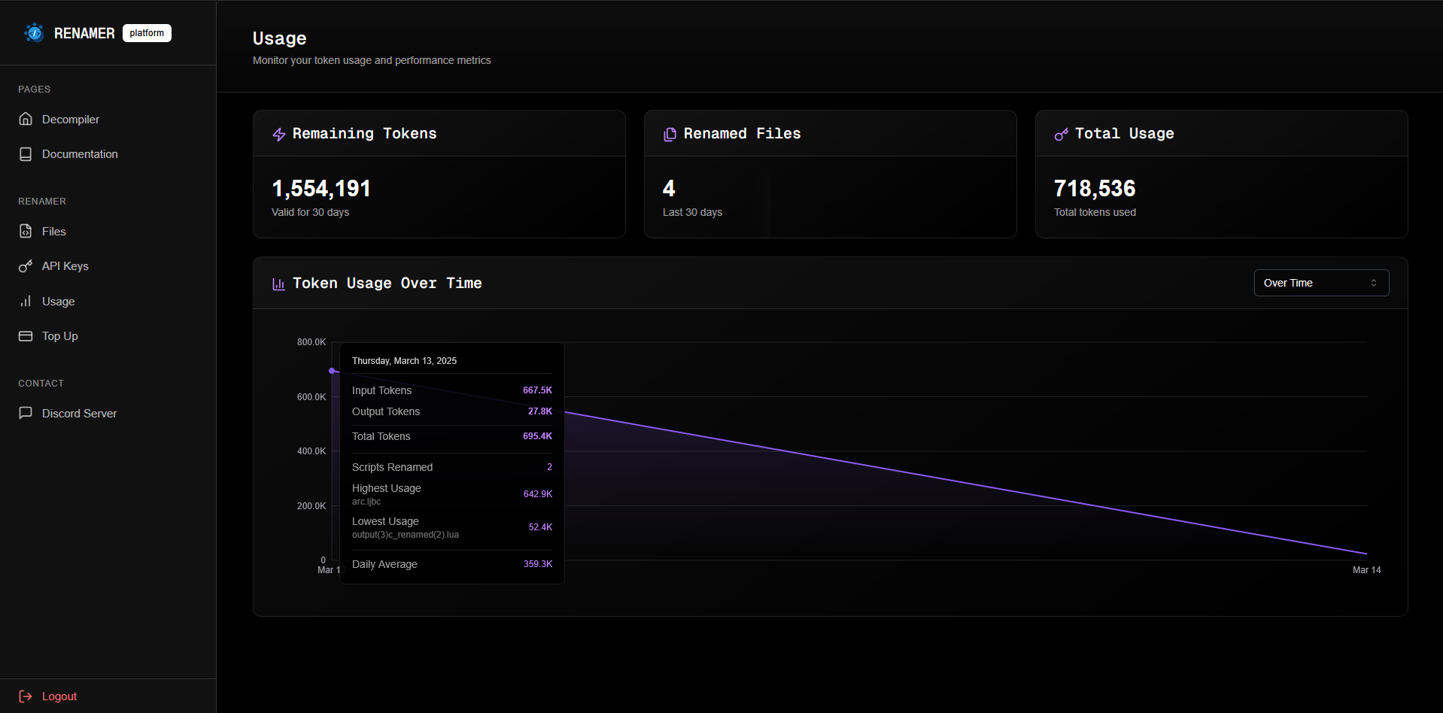The height and width of the screenshot is (713, 1443).
Task: Click the Decompiler home icon
Action: [26, 119]
